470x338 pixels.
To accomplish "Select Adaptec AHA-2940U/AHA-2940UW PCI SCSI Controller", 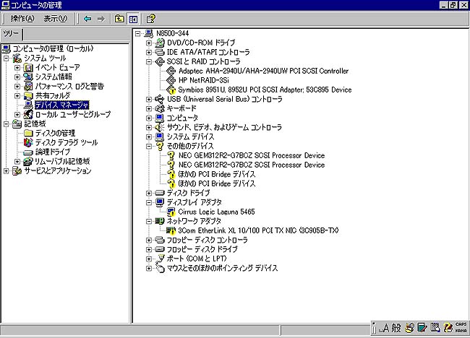I will [263, 71].
